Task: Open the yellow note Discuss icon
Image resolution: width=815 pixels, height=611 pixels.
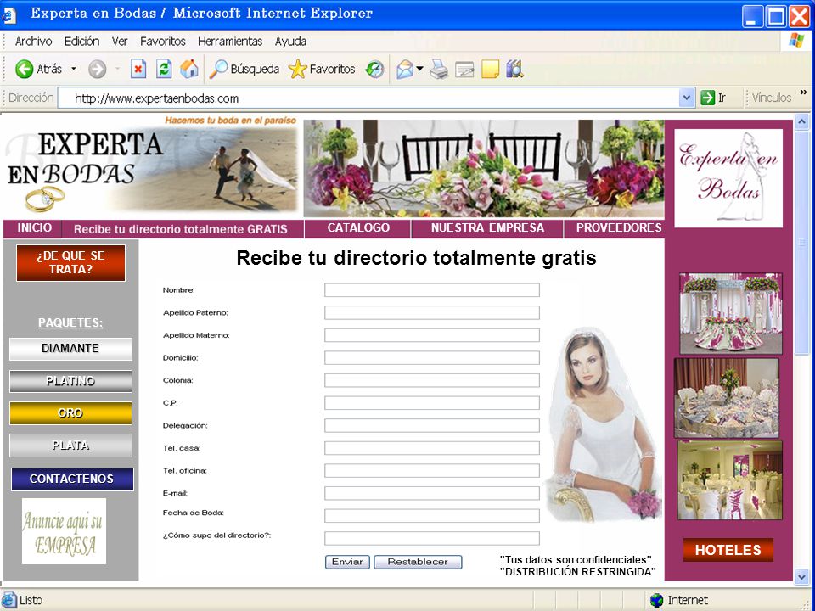Action: (490, 69)
